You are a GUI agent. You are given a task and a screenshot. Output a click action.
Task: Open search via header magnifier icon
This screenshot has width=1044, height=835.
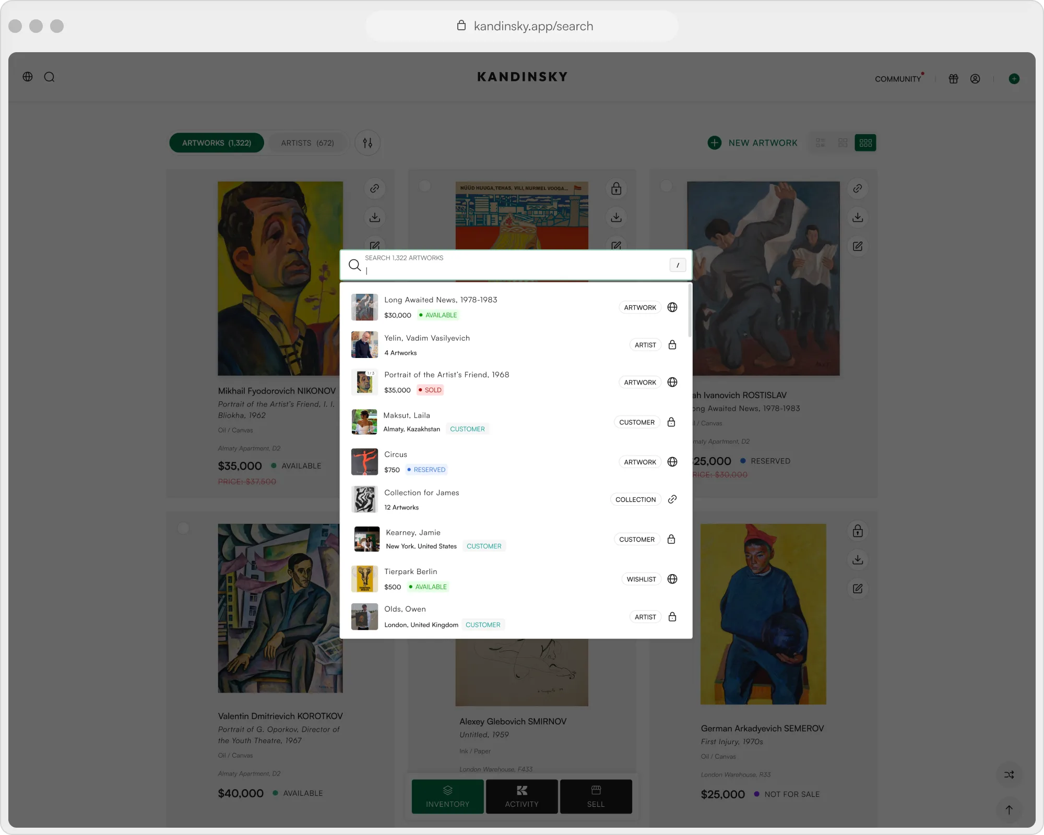click(50, 77)
